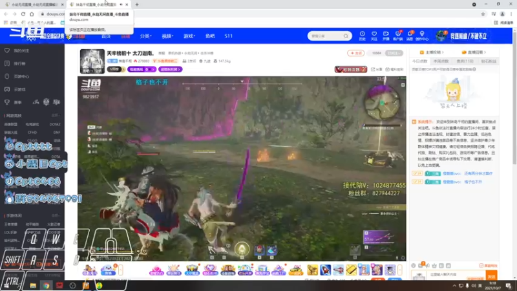Click the yellow sports car gift icon

(296, 270)
